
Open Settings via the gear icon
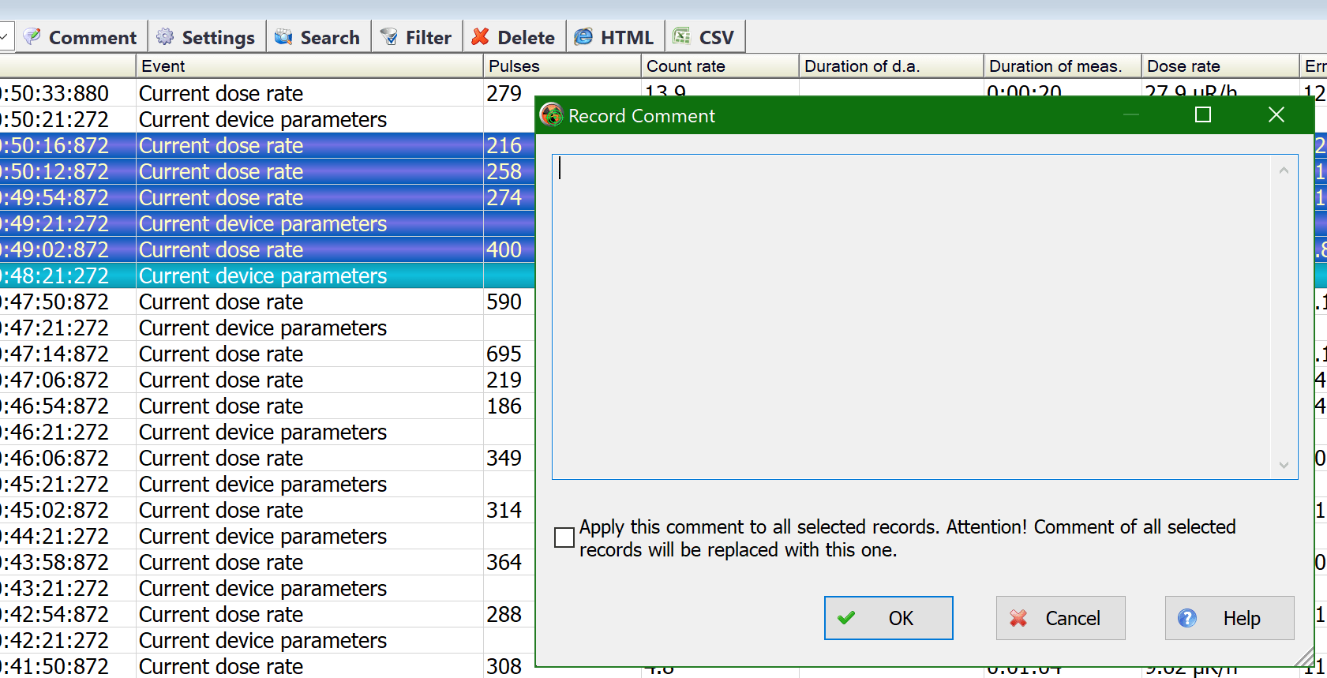(x=165, y=37)
